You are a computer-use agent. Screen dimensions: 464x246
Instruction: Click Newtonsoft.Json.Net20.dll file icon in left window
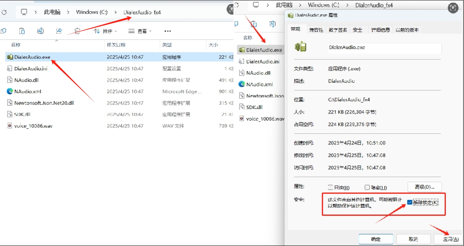pyautogui.click(x=10, y=103)
